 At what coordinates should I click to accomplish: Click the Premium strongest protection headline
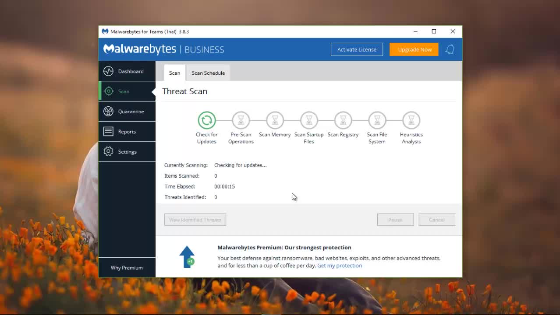click(284, 248)
